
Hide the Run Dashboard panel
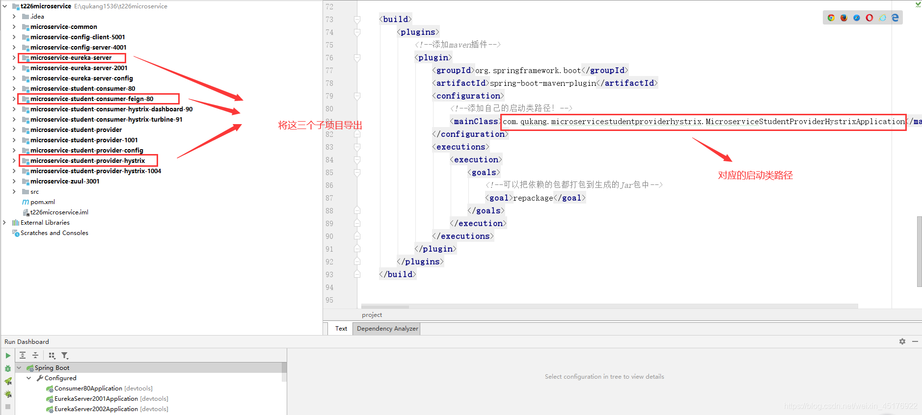915,341
